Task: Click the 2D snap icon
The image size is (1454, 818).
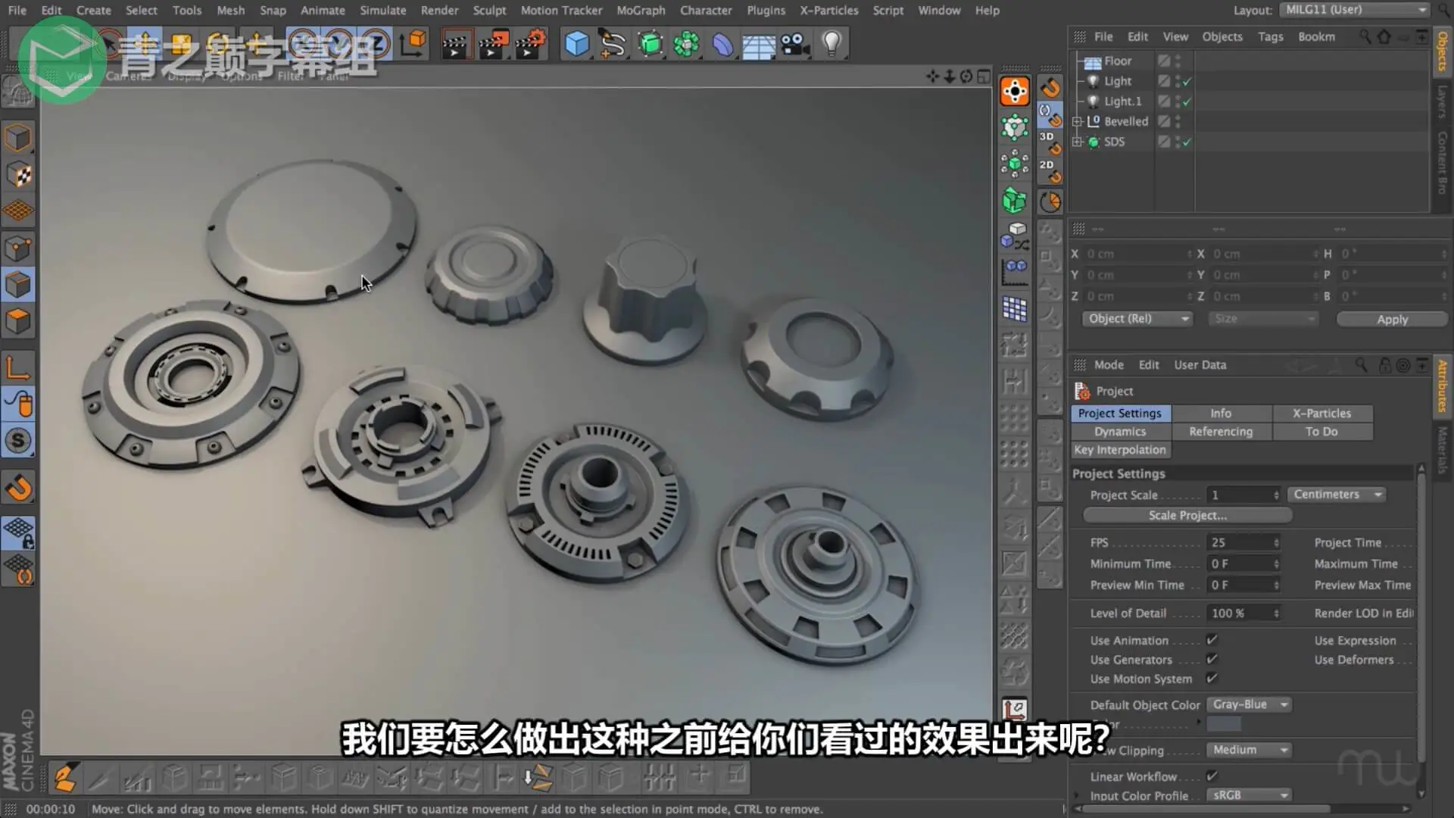Action: coord(1050,170)
